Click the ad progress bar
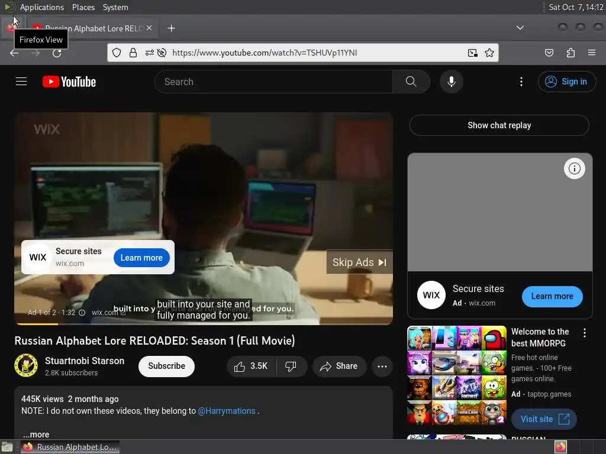Image resolution: width=606 pixels, height=454 pixels. click(x=204, y=323)
